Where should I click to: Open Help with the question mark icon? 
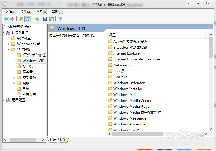pyautogui.click(x=45, y=19)
